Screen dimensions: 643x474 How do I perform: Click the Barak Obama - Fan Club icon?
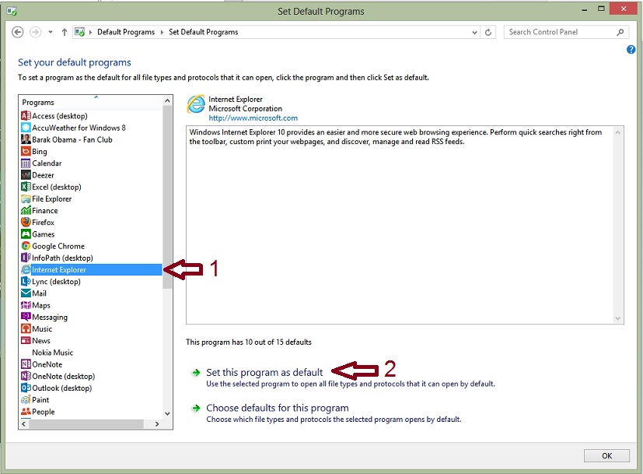point(26,139)
